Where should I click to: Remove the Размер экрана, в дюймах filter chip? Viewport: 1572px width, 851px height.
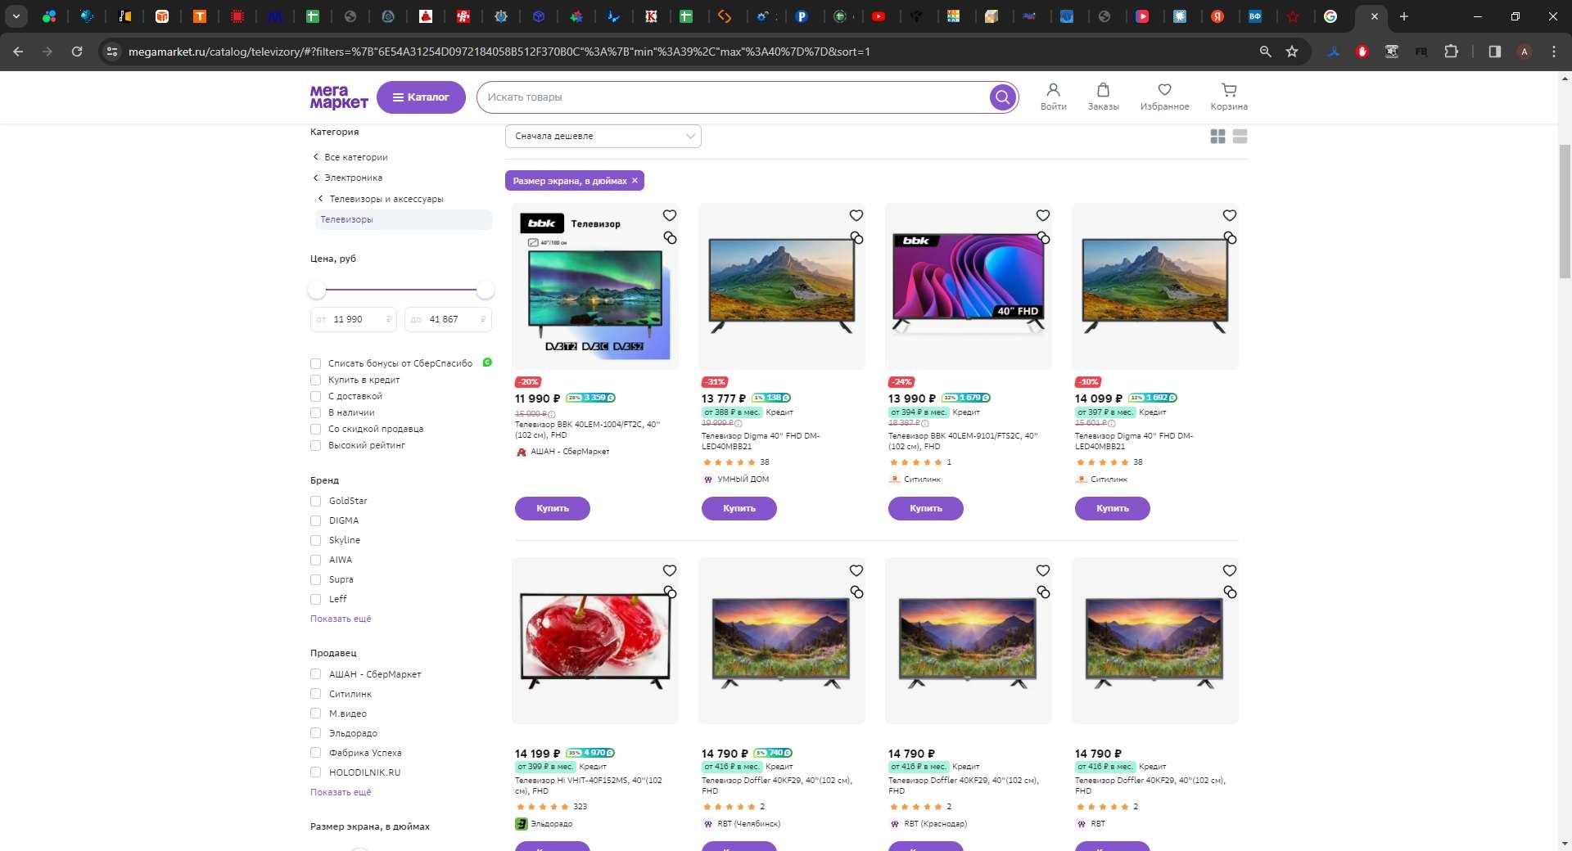(635, 181)
